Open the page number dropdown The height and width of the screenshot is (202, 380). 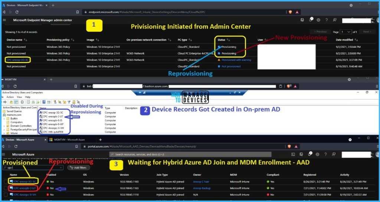click(345, 32)
